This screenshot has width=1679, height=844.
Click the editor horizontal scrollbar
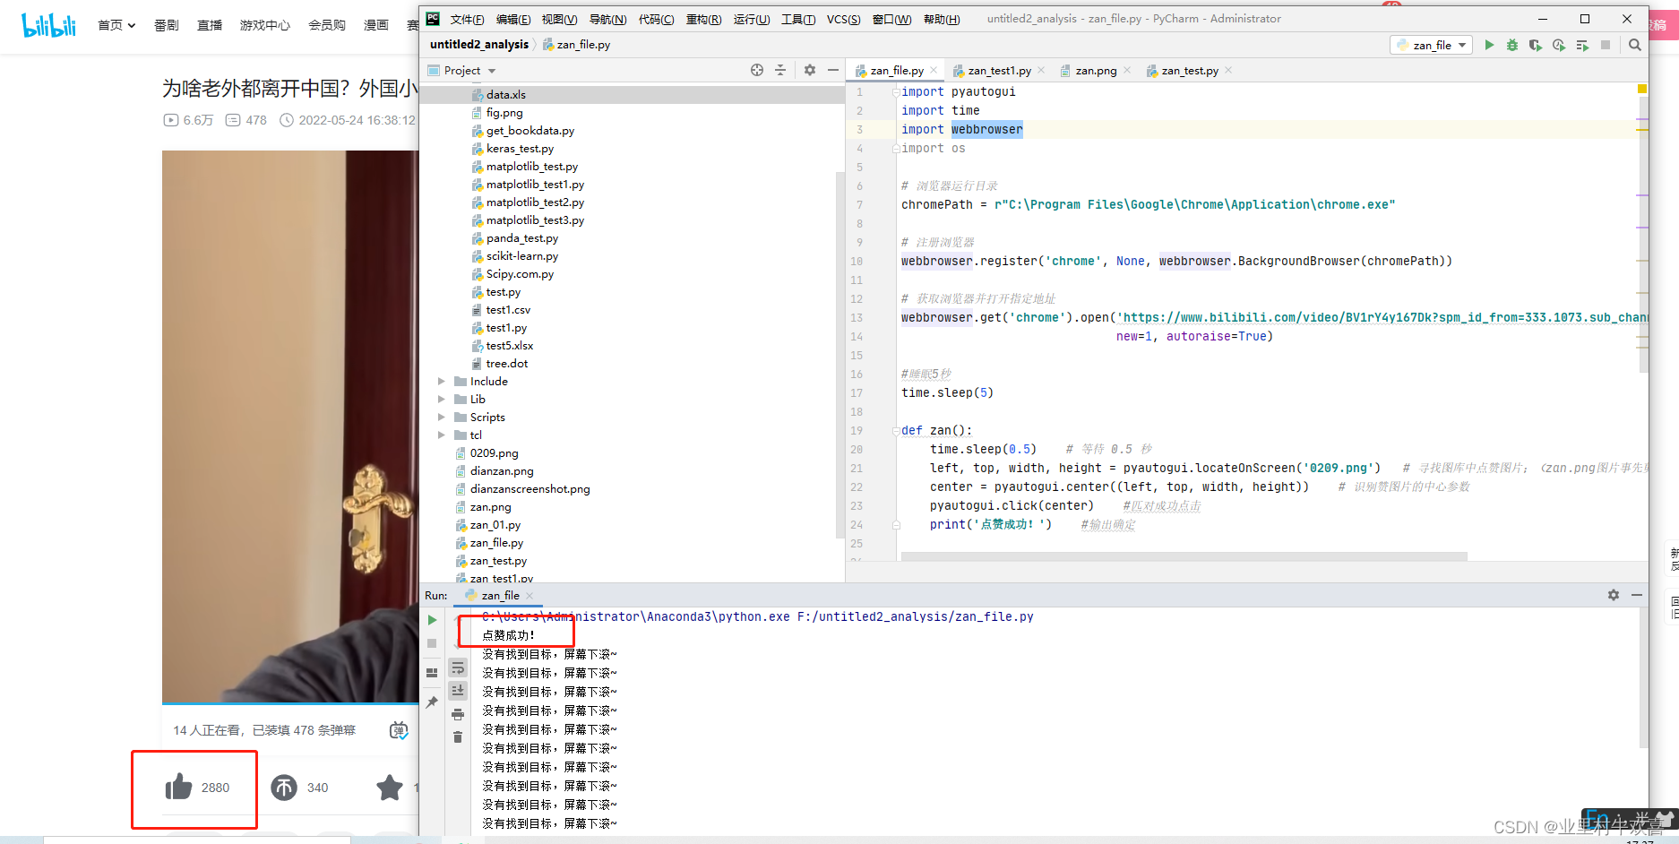1184,556
